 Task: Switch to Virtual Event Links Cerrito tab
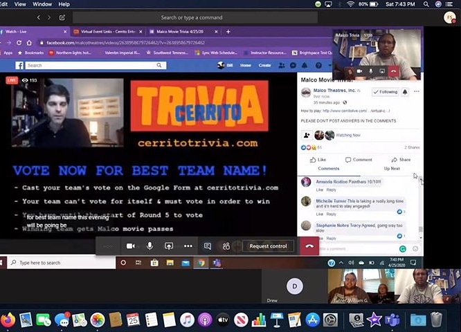click(108, 31)
